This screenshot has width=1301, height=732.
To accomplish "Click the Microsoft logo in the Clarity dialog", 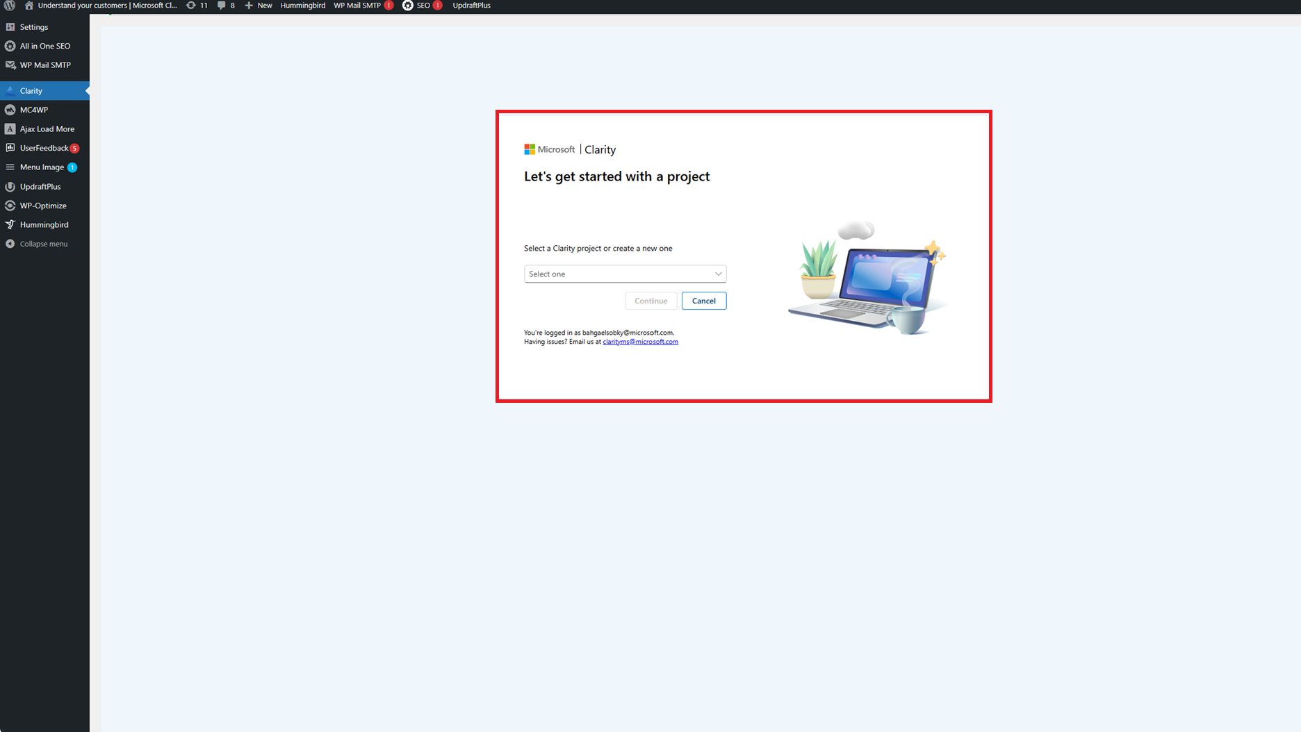I will coord(530,149).
